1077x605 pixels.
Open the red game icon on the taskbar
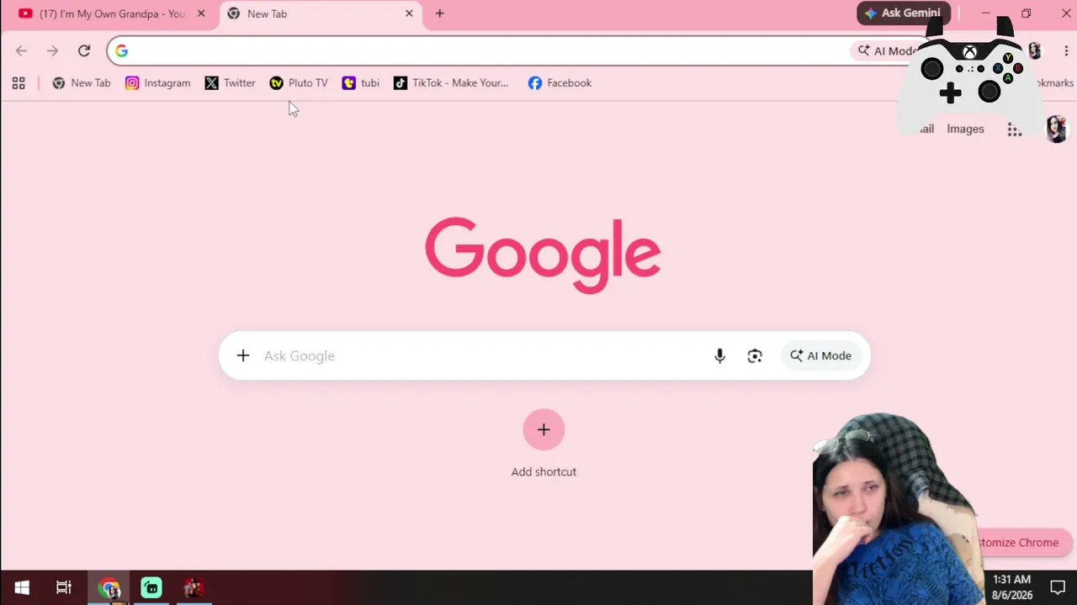[194, 587]
